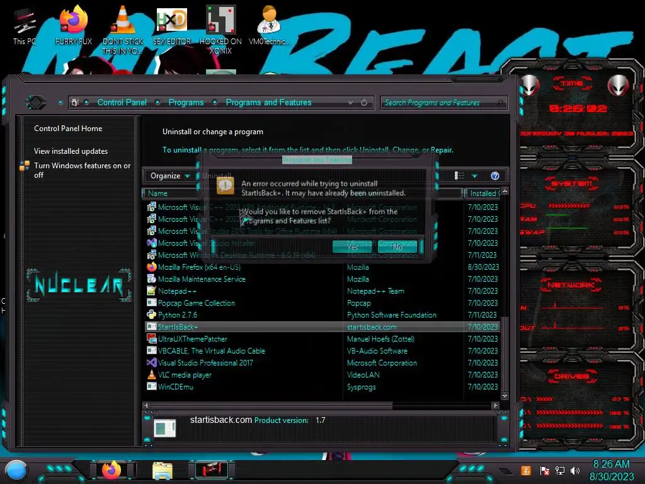Click Yes in the error dialog

(352, 246)
